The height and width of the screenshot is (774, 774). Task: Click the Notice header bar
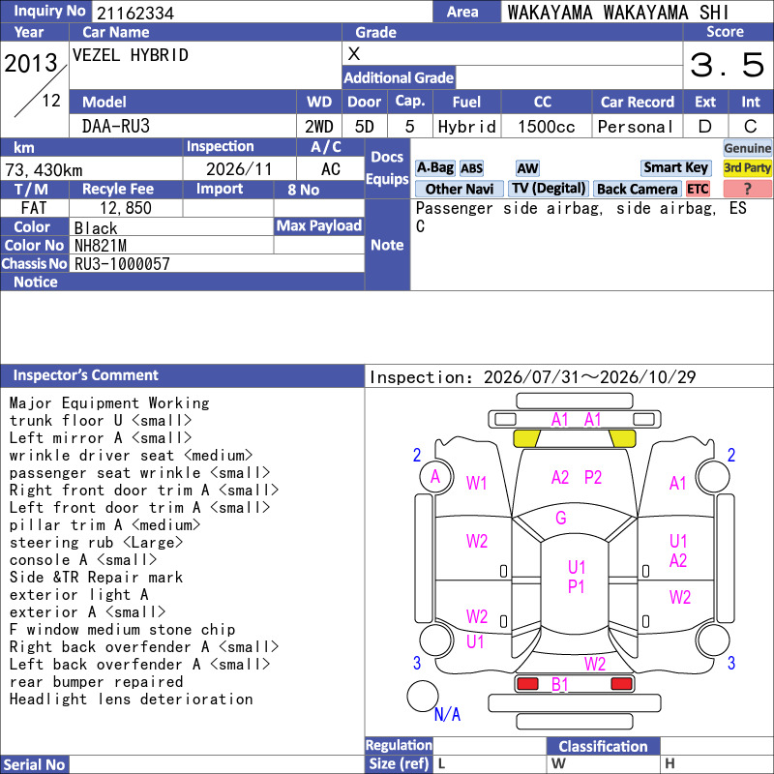click(x=182, y=282)
